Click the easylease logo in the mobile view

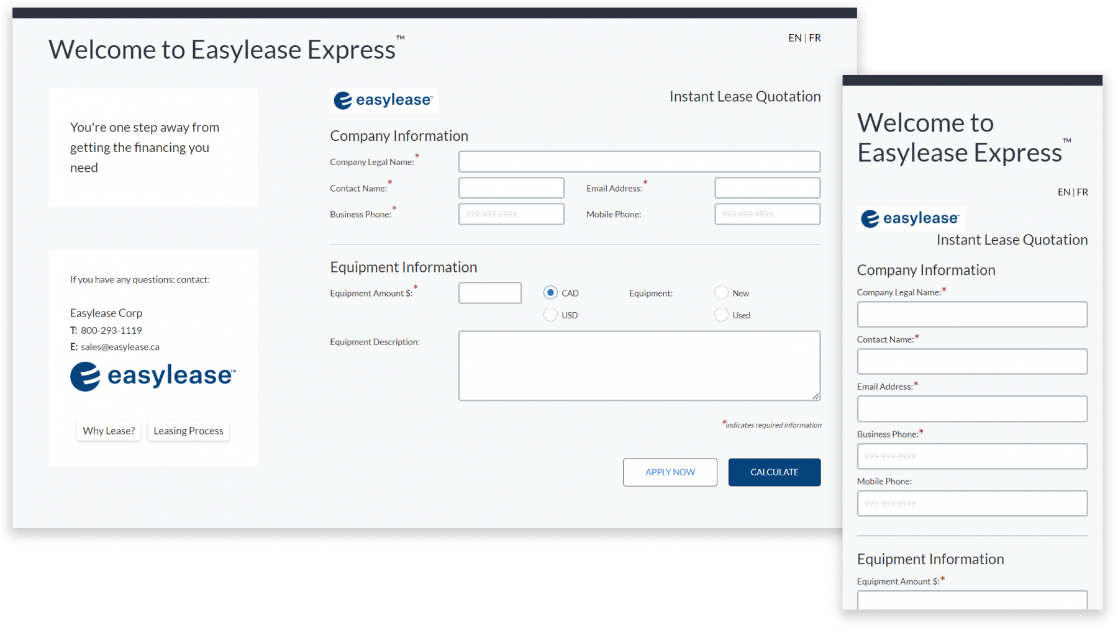[x=910, y=218]
